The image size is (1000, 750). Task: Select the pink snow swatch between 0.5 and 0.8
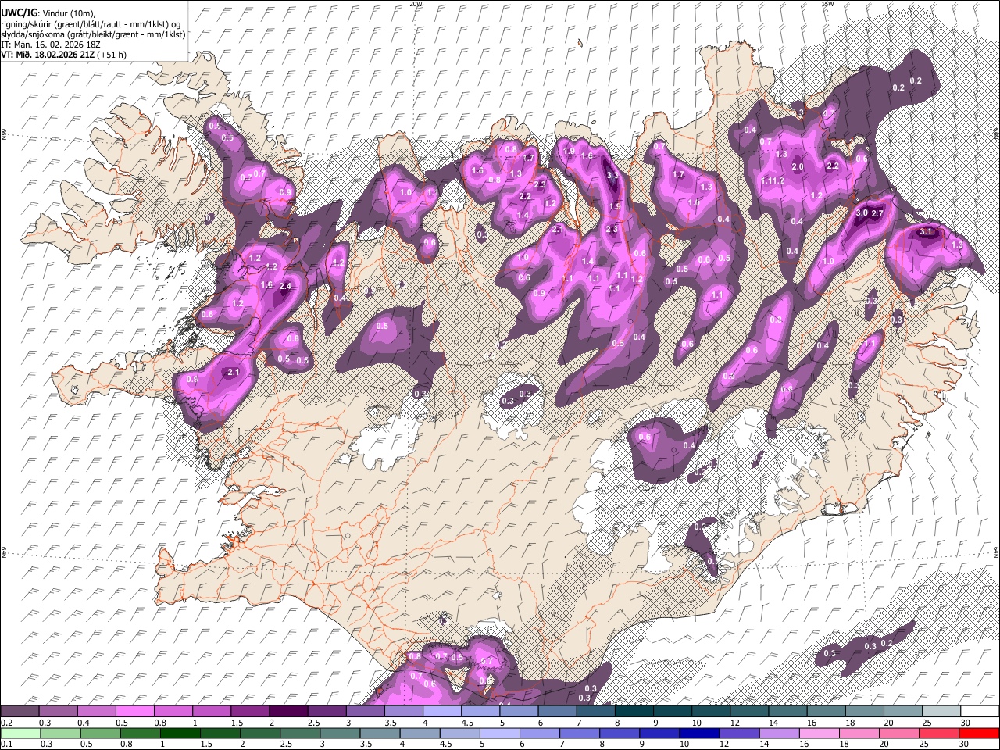(134, 711)
